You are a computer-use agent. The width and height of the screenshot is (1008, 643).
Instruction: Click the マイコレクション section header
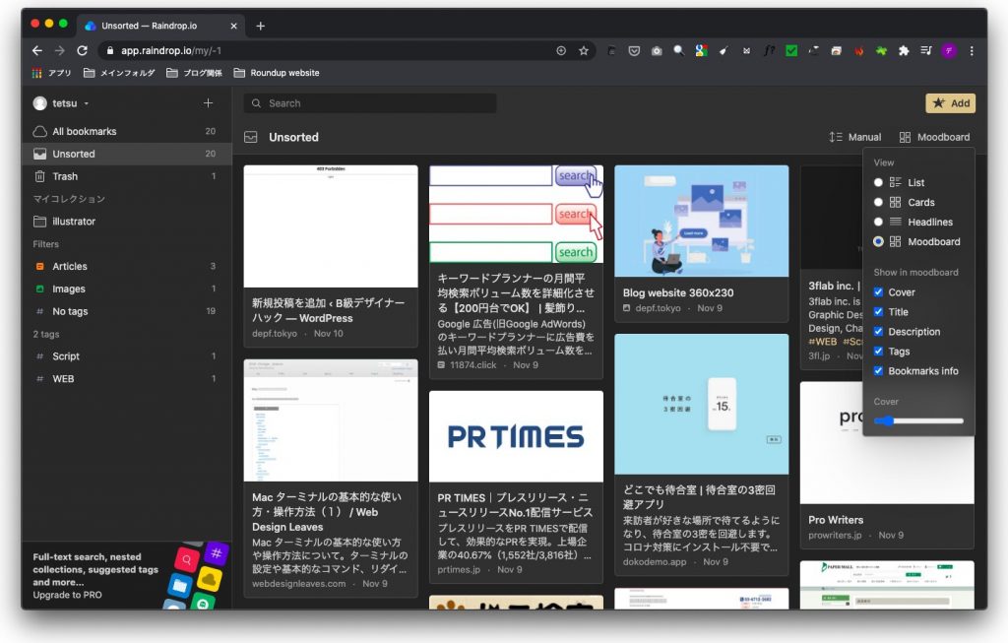(69, 199)
